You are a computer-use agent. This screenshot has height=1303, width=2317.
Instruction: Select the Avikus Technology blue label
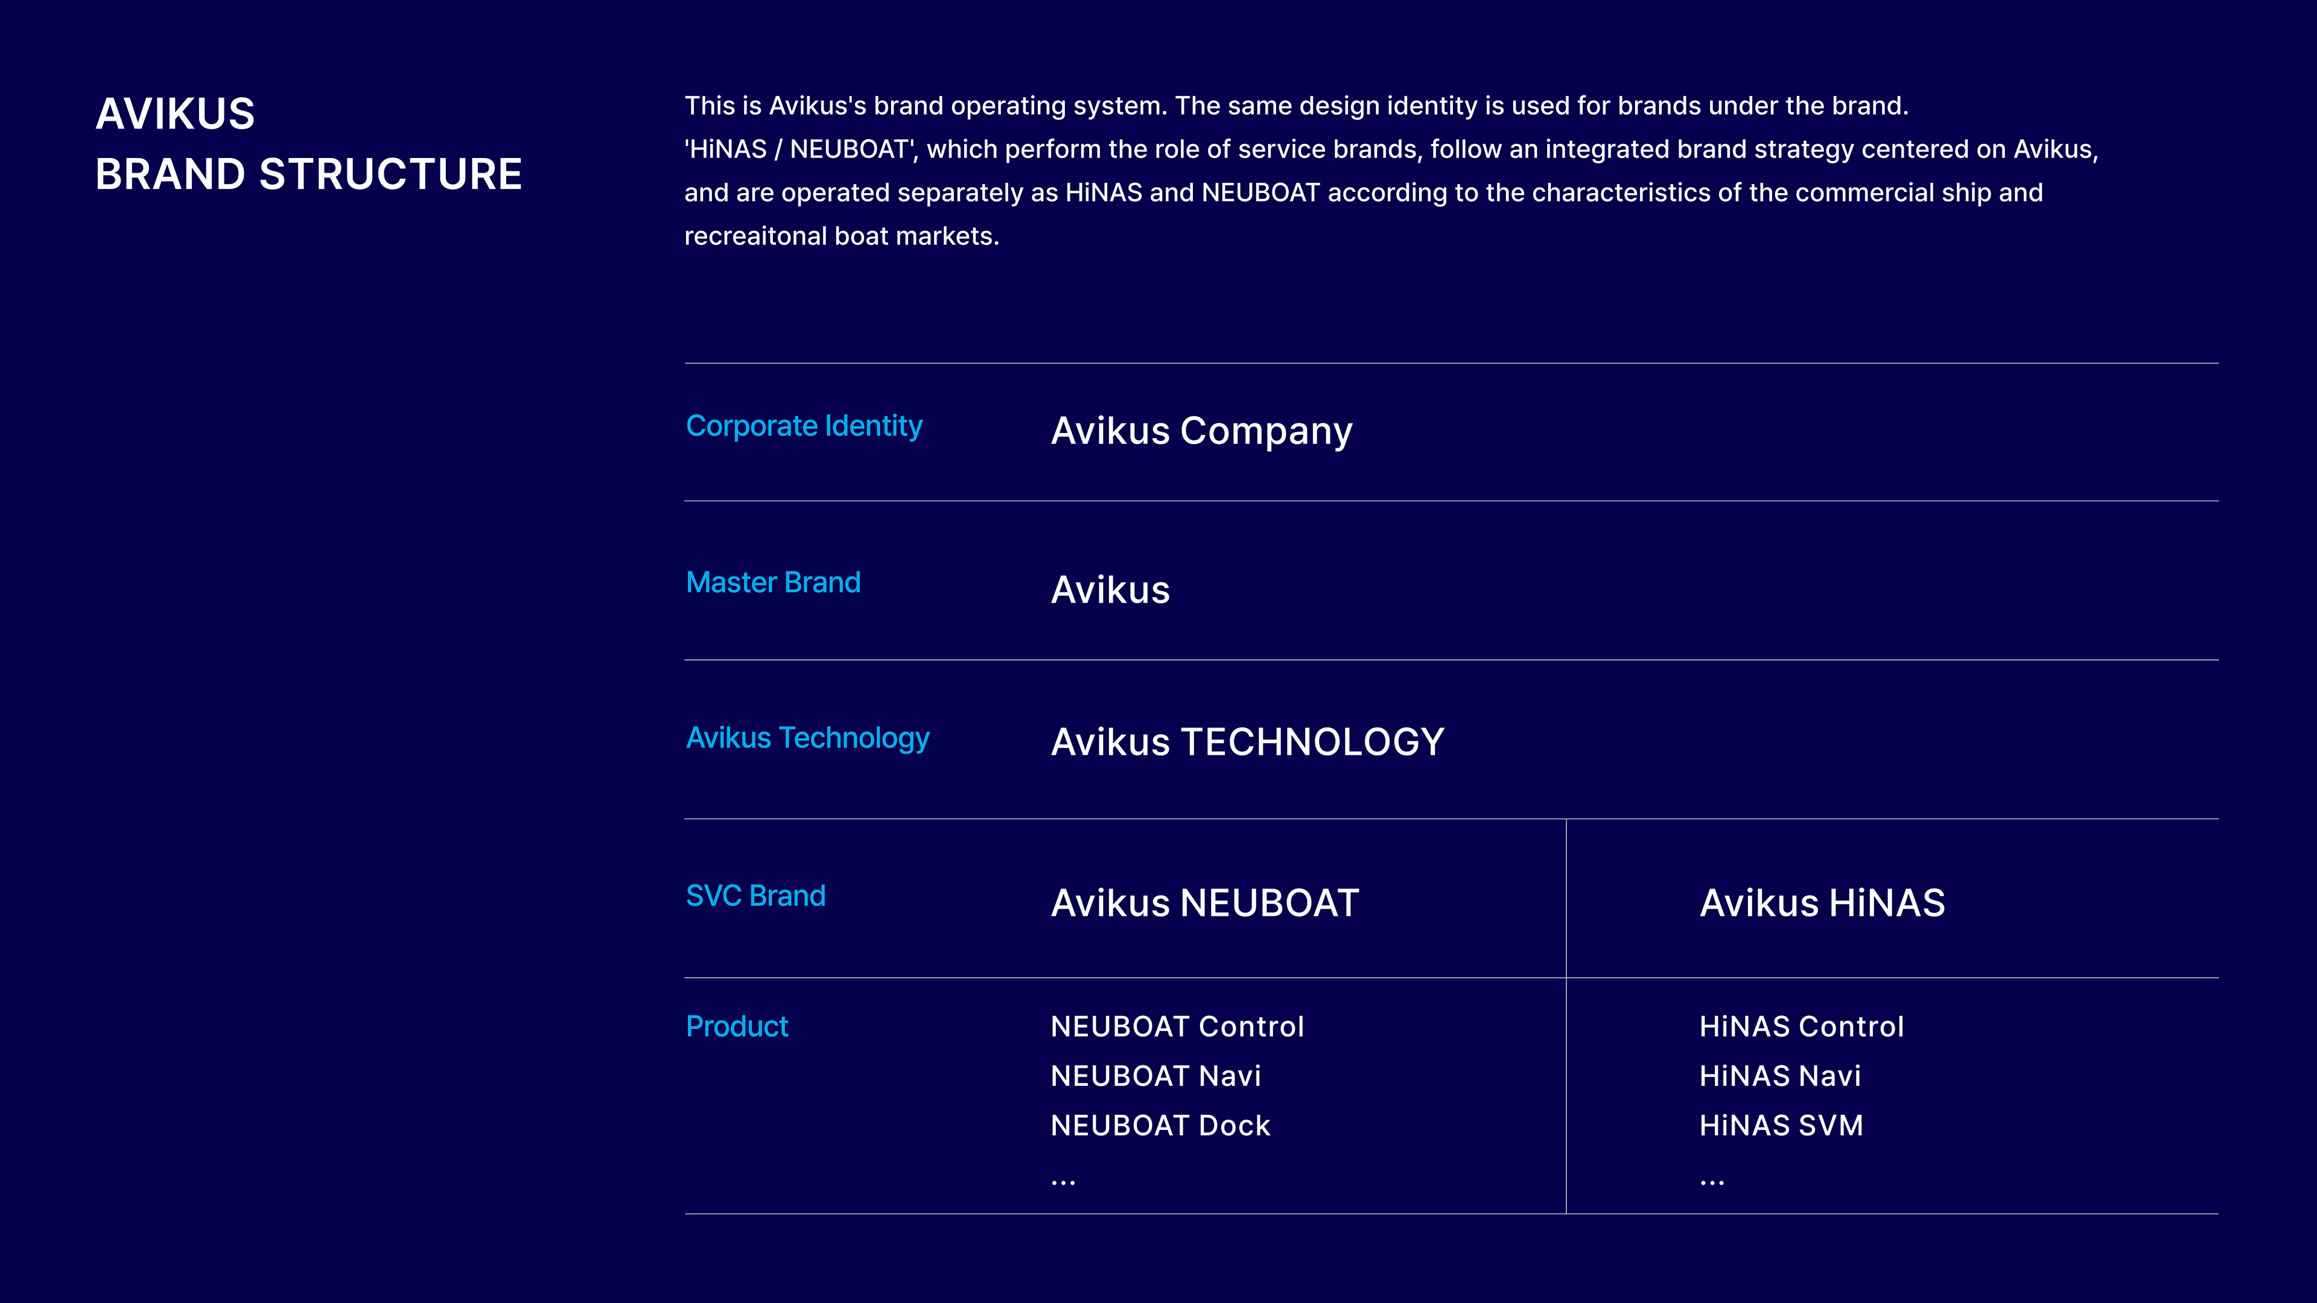point(808,738)
